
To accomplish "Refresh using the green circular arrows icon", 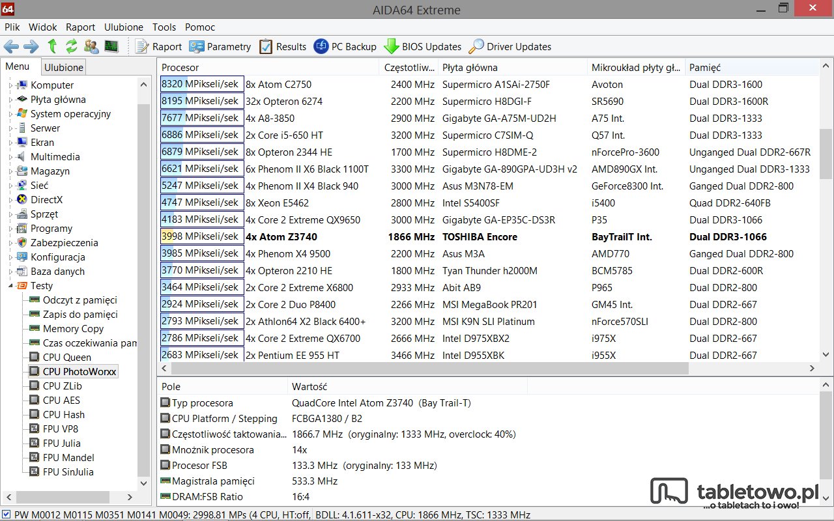I will coord(71,46).
